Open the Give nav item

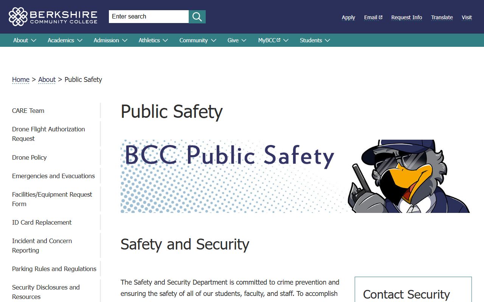click(x=233, y=40)
